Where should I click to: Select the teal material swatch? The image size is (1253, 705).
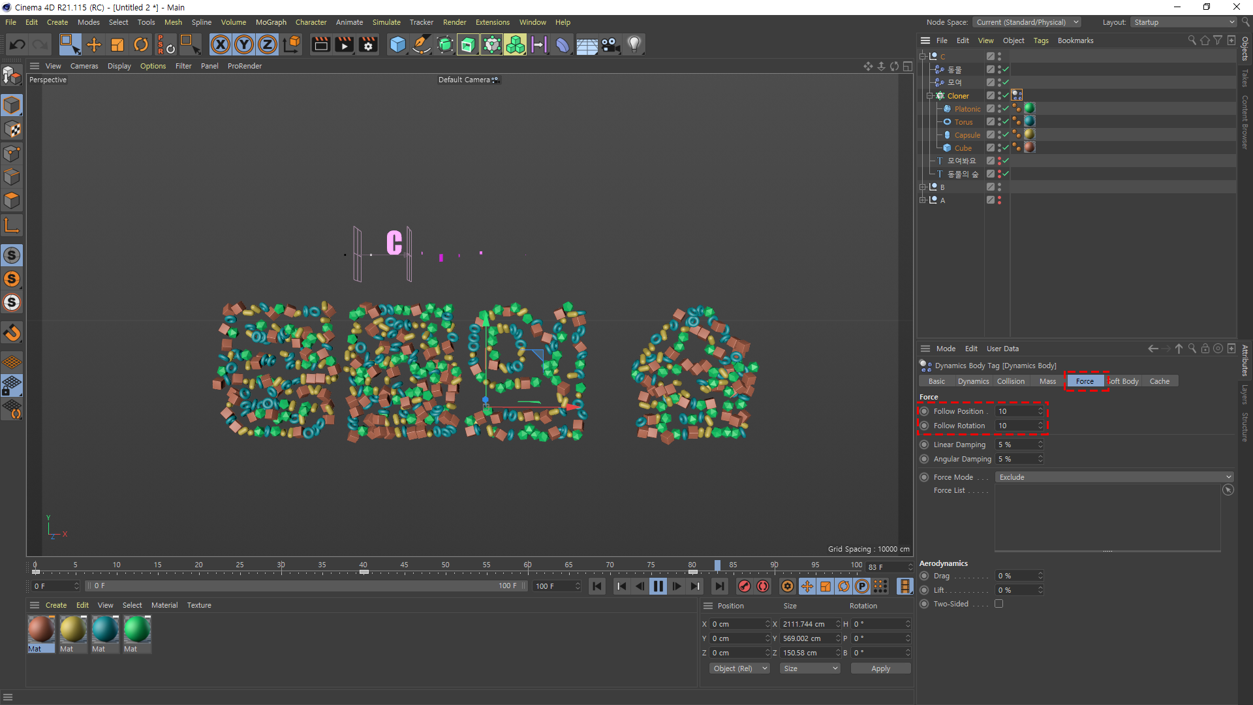pos(104,630)
